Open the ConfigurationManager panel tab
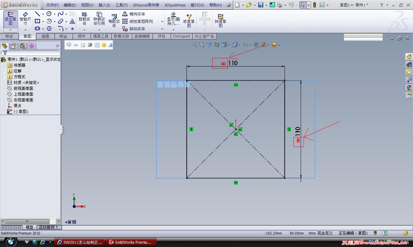 point(22,46)
